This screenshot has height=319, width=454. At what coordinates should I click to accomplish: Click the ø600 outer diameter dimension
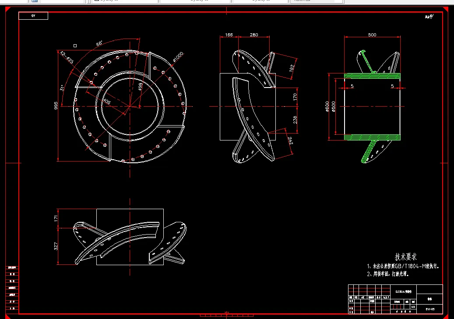coord(327,106)
